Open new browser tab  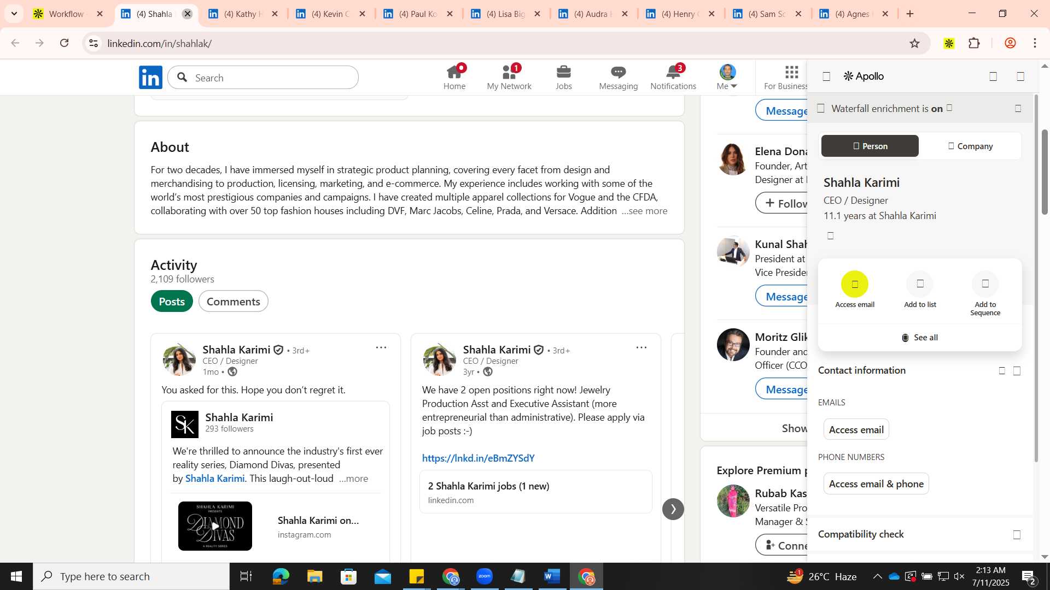pyautogui.click(x=910, y=14)
